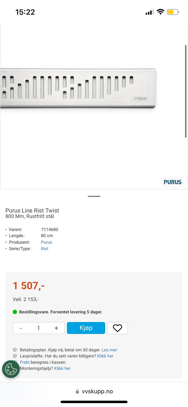
Task: Click the quantity input field
Action: pos(38,328)
